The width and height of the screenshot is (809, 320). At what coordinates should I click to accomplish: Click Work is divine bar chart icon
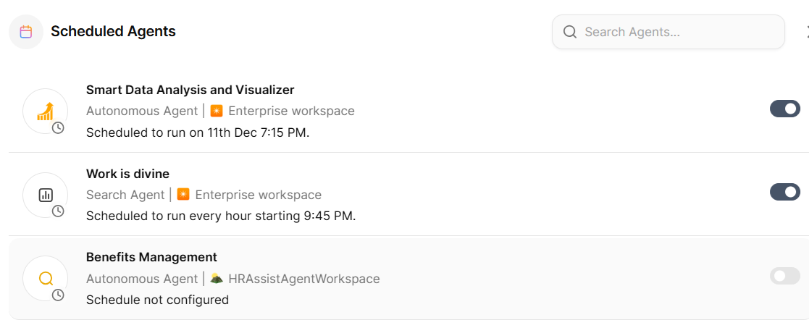(46, 195)
